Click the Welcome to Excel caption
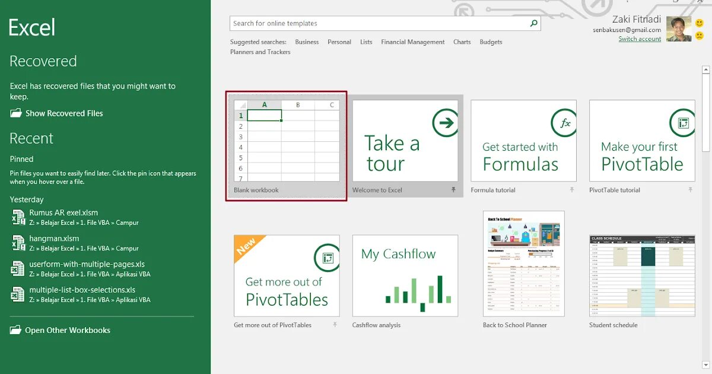This screenshot has width=712, height=374. (x=377, y=191)
